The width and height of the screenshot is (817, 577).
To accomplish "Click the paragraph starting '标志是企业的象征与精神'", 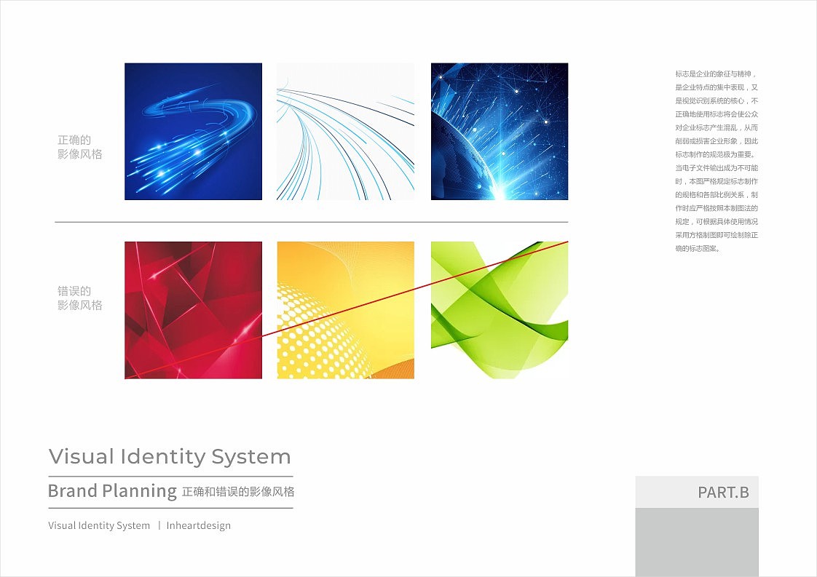I will 717,162.
